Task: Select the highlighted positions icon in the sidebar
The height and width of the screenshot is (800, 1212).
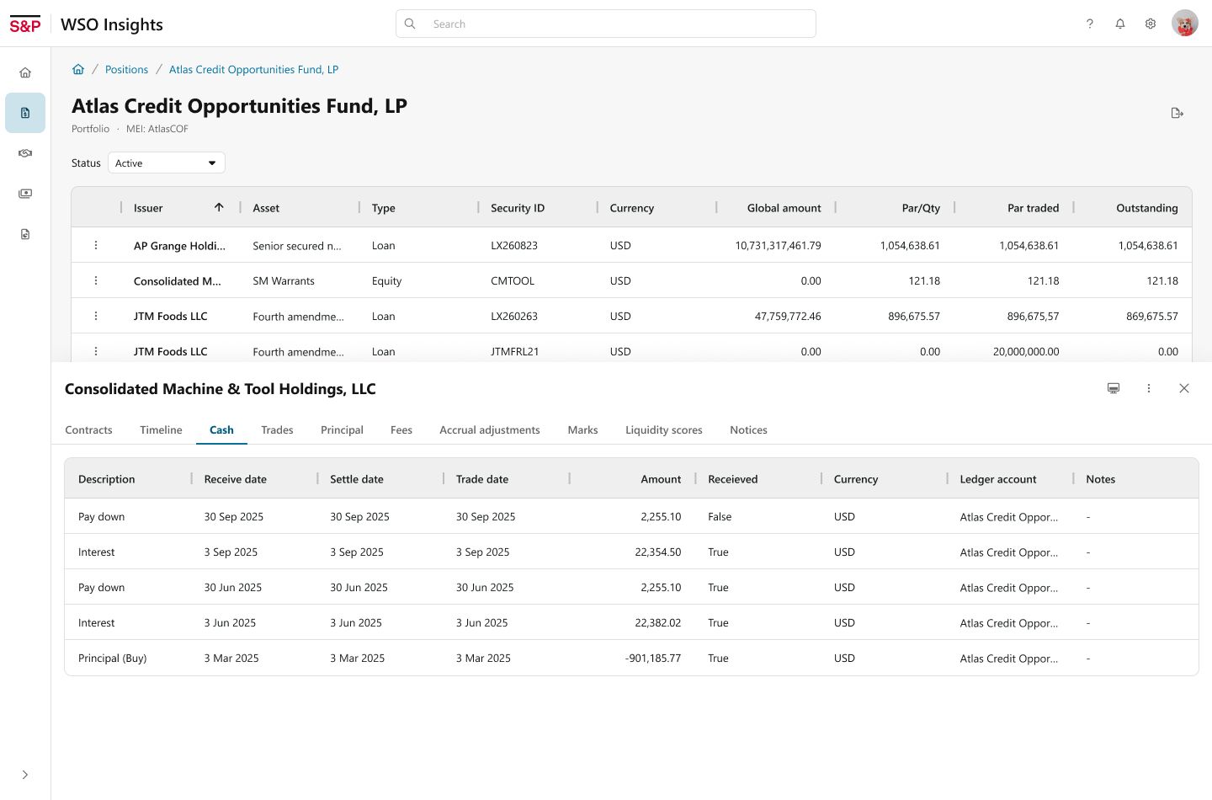Action: [25, 113]
